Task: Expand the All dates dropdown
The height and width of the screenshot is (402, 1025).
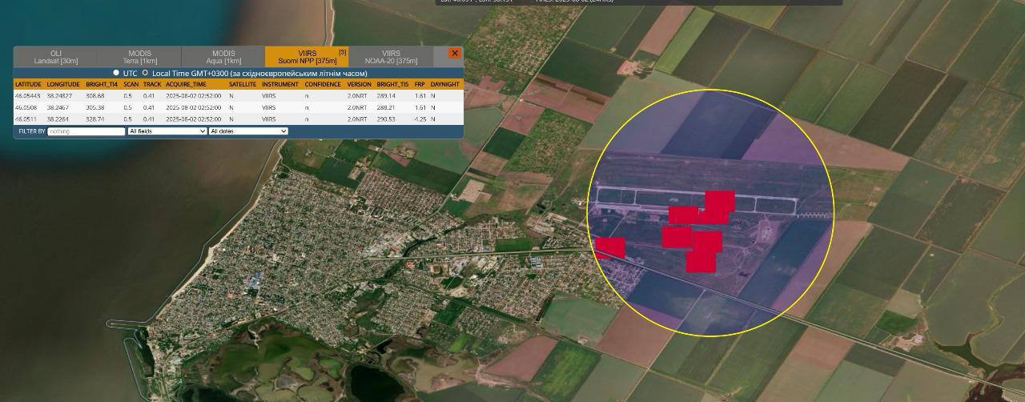Action: click(x=247, y=131)
